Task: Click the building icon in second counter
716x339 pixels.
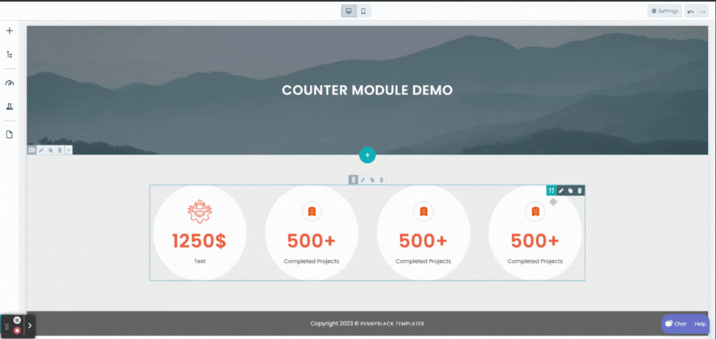Action: tap(312, 211)
